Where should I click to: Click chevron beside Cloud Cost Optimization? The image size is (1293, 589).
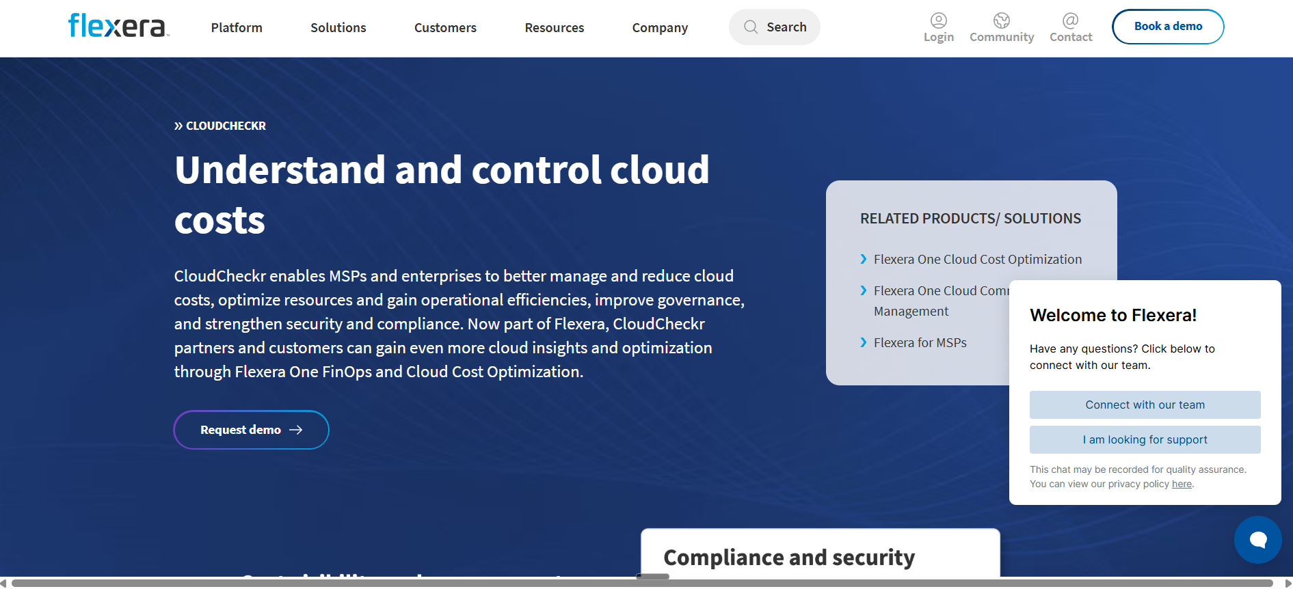click(x=864, y=259)
